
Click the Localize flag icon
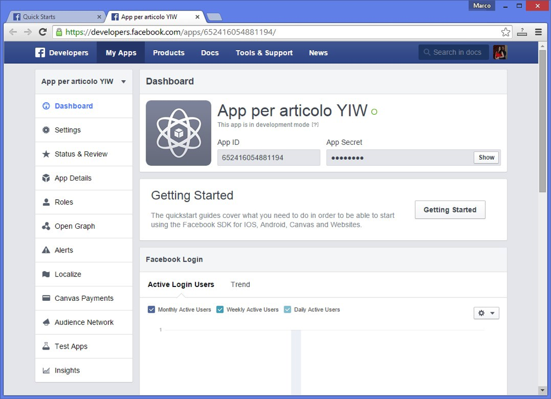point(46,274)
